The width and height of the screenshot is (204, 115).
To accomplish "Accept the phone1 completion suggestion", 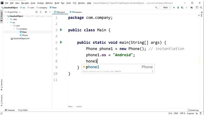I will (x=118, y=67).
